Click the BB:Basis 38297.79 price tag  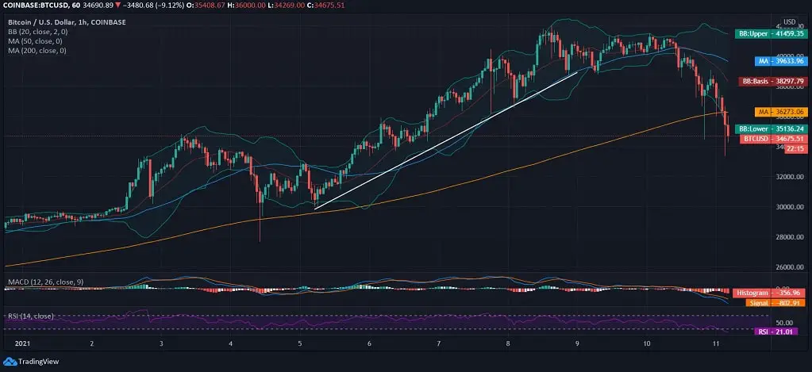click(768, 81)
